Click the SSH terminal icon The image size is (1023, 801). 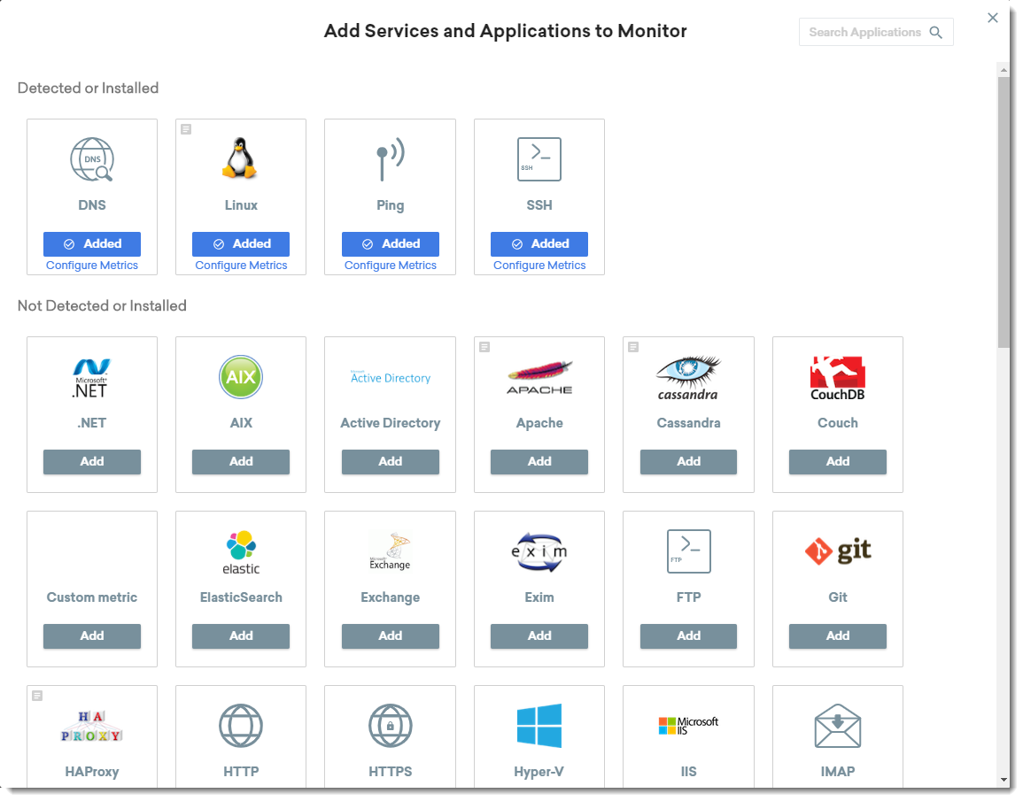pyautogui.click(x=539, y=159)
